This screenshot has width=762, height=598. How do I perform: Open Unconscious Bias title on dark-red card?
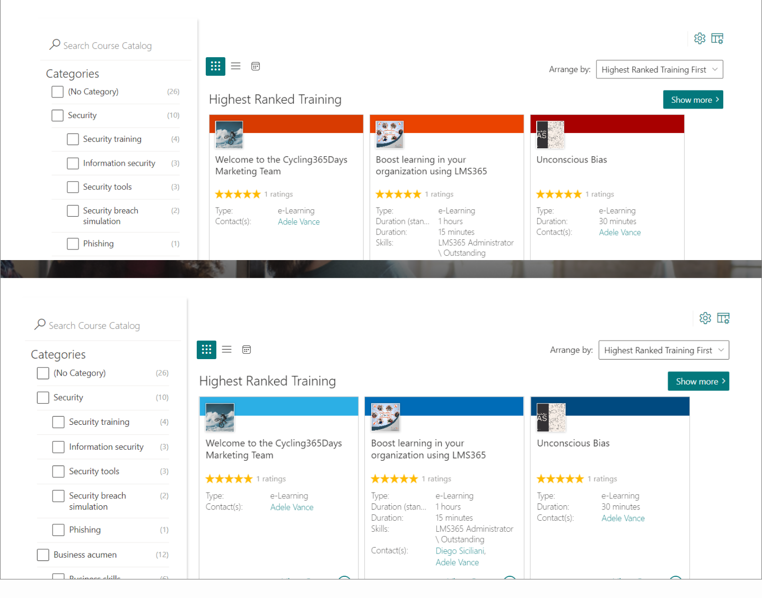click(572, 159)
